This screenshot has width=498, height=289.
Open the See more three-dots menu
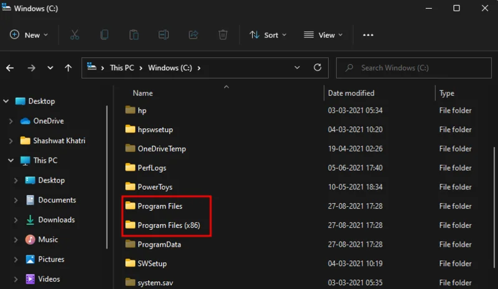(368, 35)
